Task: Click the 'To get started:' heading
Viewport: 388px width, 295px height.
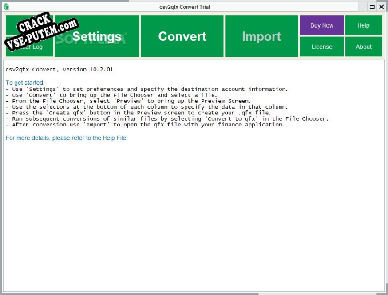Action: coord(25,83)
